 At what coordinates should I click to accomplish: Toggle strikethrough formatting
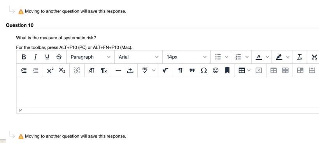[59, 57]
